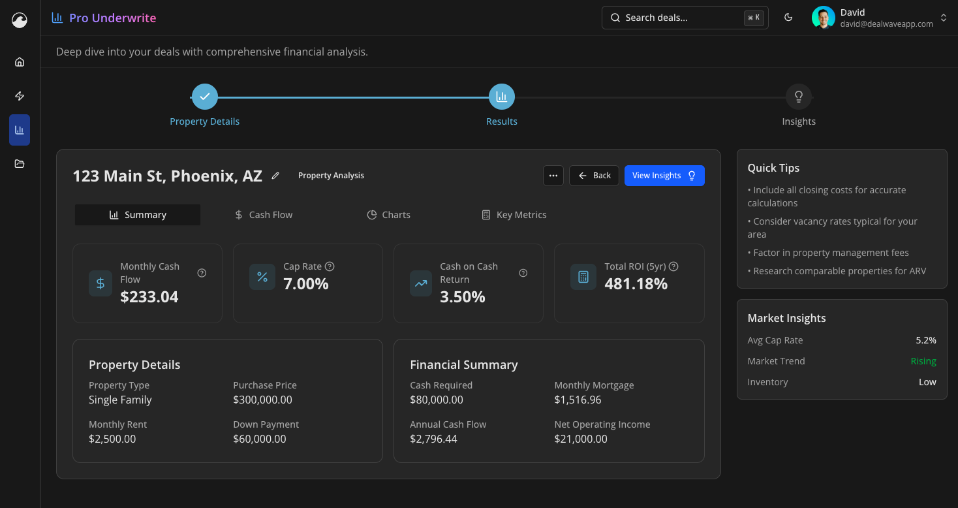Click the calculator icon on Total ROI card
Screen dimensions: 958x508
(x=582, y=277)
